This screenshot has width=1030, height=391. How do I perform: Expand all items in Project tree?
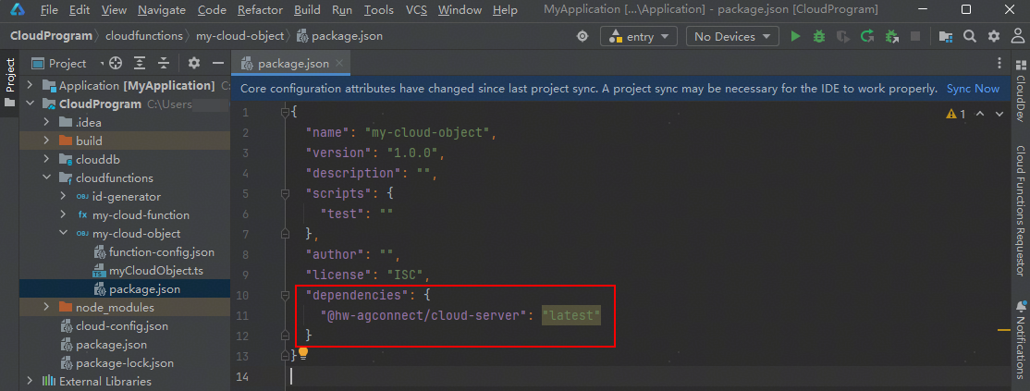pos(141,64)
